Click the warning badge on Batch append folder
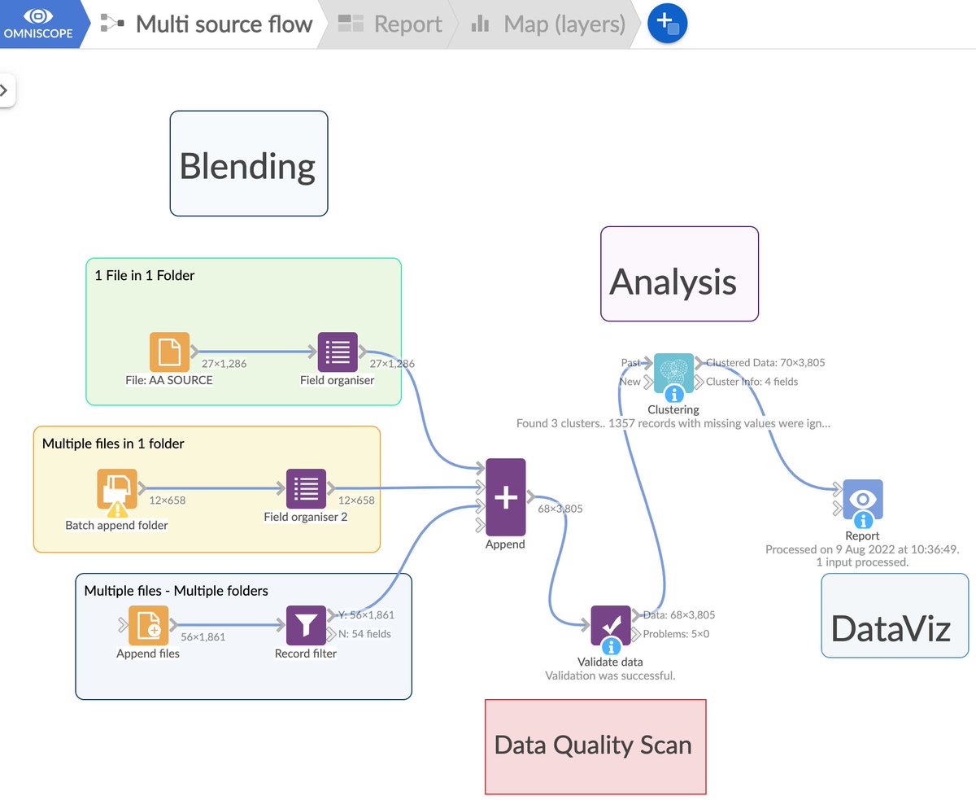 click(x=117, y=509)
